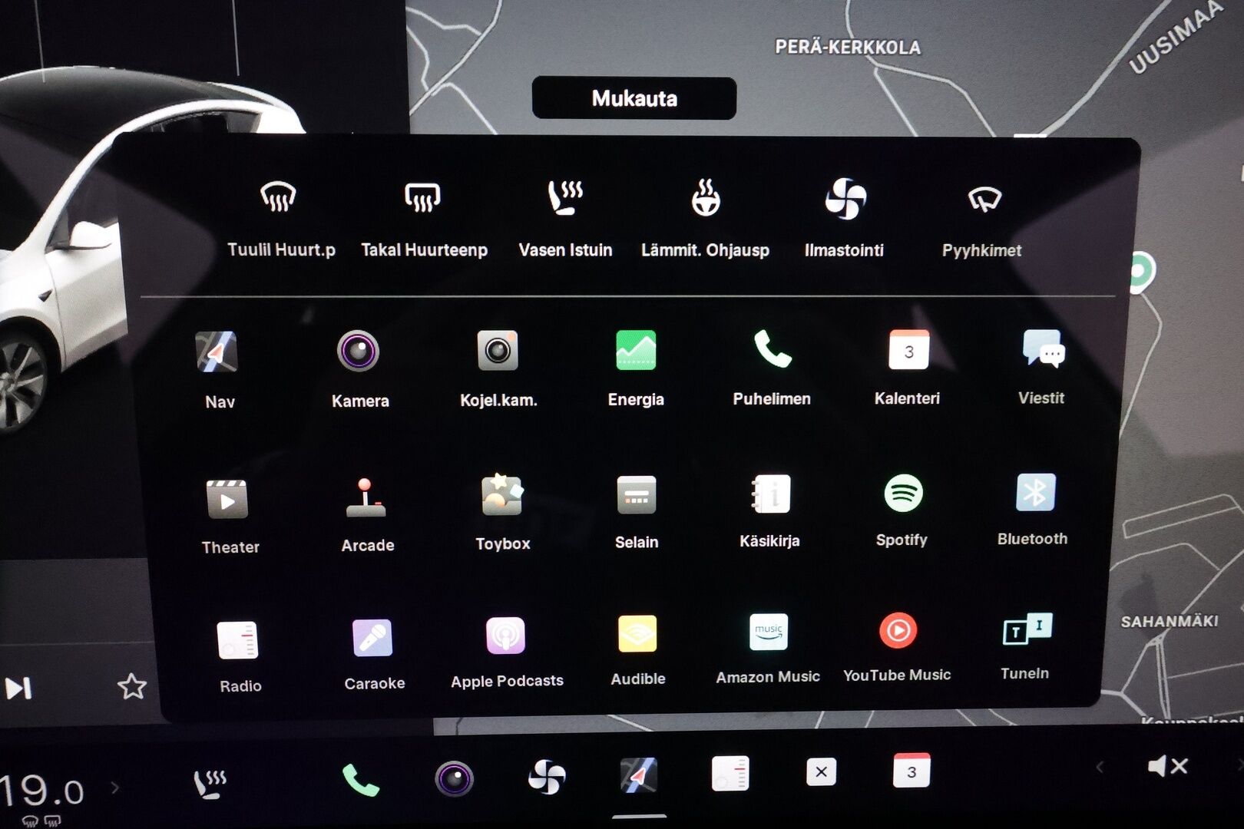Viewport: 1244px width, 829px height.
Task: Tap green location pin on map
Action: pos(1141,270)
